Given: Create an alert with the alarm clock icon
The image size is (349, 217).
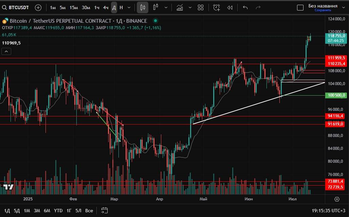Looking at the screenshot, I should tap(216, 7).
